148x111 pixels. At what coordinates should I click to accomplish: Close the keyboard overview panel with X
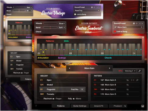point(143,37)
